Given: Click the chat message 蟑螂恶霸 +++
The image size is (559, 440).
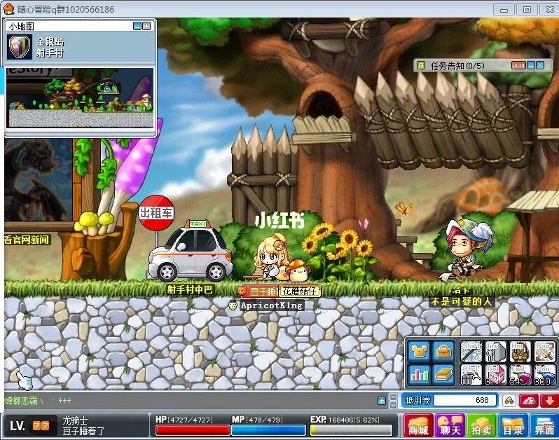Looking at the screenshot, I should pyautogui.click(x=38, y=401).
